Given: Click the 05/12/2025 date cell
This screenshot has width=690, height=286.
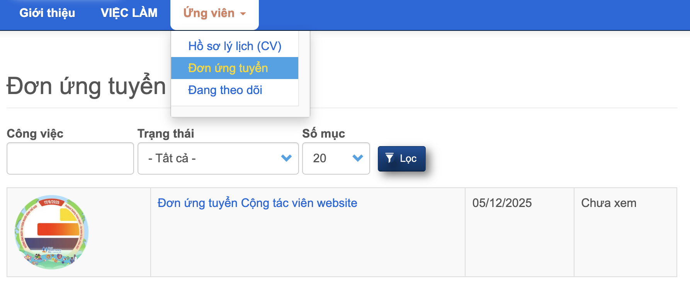Looking at the screenshot, I should [502, 203].
